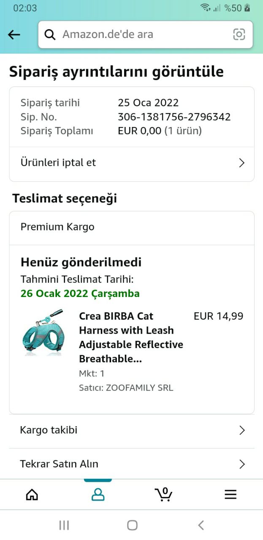Focus the Amazon.de'de ara search field
Viewport: 263px width, 540px height.
click(x=146, y=35)
